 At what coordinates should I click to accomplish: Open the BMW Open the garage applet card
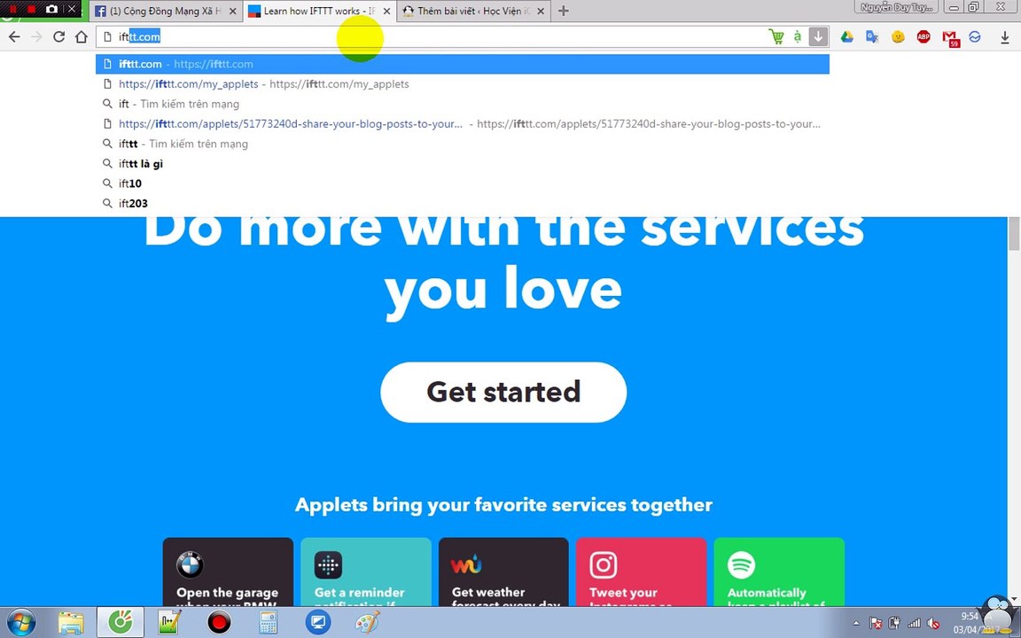[x=228, y=572]
